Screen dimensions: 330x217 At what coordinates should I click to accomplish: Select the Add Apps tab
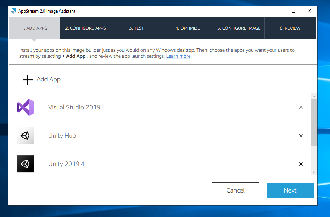click(34, 28)
